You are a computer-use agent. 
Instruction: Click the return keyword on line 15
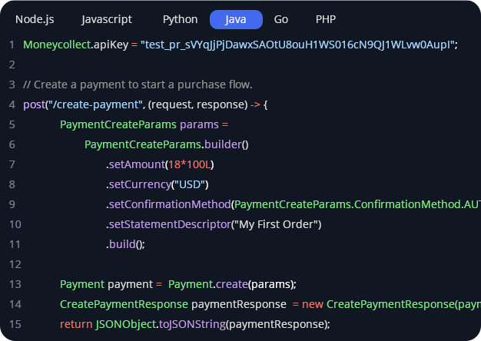point(75,324)
